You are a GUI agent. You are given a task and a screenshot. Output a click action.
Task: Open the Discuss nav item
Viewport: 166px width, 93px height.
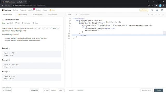(x=45, y=10)
